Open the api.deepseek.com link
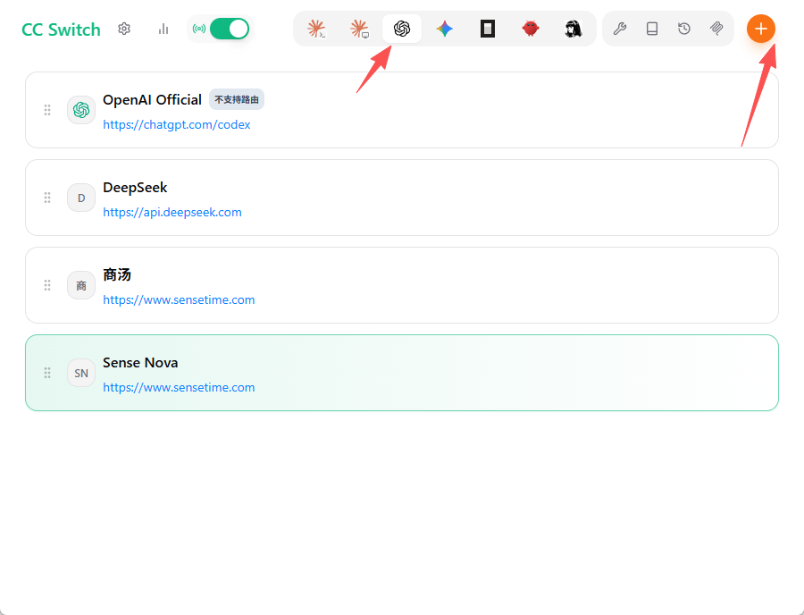The width and height of the screenshot is (804, 615). 172,213
